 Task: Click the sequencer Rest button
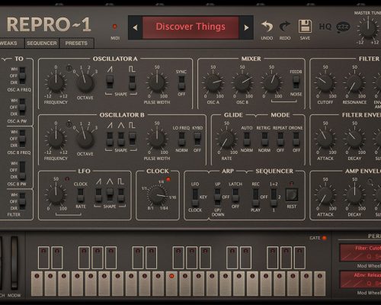[292, 195]
